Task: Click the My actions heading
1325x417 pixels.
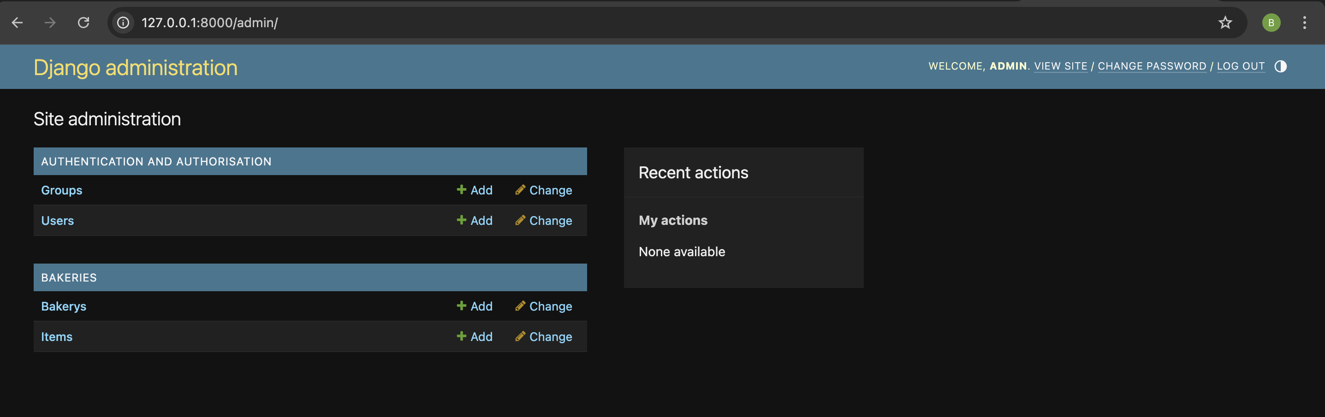Action: coord(673,221)
